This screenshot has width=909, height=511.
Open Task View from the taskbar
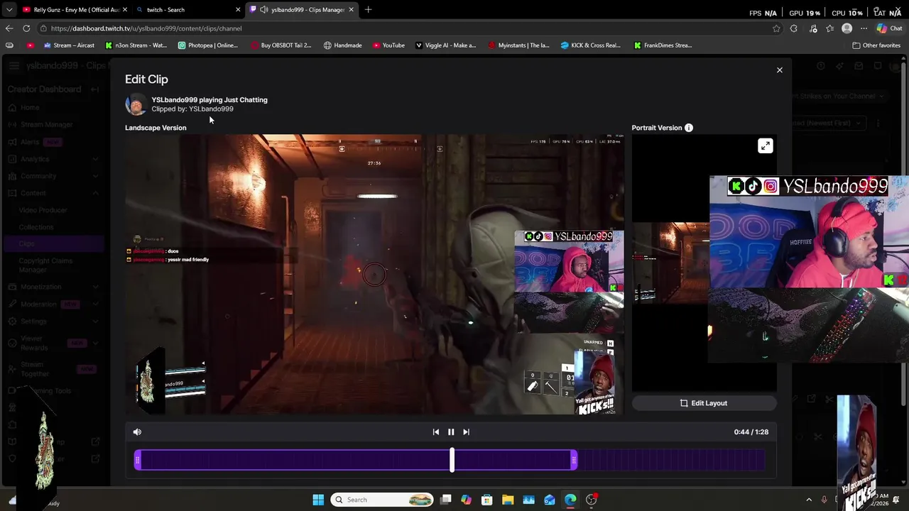coord(445,500)
